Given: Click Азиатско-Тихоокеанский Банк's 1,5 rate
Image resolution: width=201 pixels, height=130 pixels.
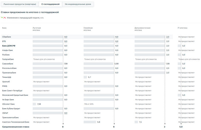Looking at the screenshot, I should point(140,122).
